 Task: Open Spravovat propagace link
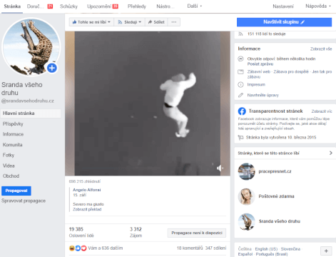point(24,201)
